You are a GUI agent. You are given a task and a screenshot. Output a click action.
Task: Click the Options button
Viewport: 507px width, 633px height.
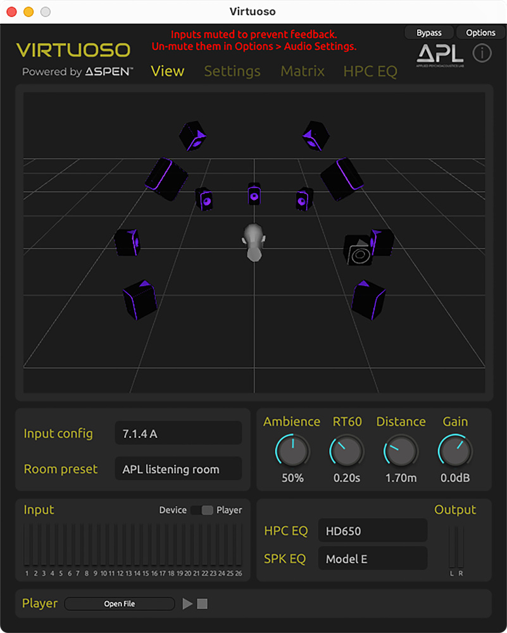tap(480, 33)
